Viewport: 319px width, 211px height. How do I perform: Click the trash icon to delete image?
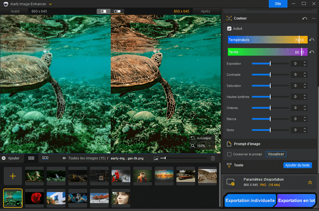point(213,159)
